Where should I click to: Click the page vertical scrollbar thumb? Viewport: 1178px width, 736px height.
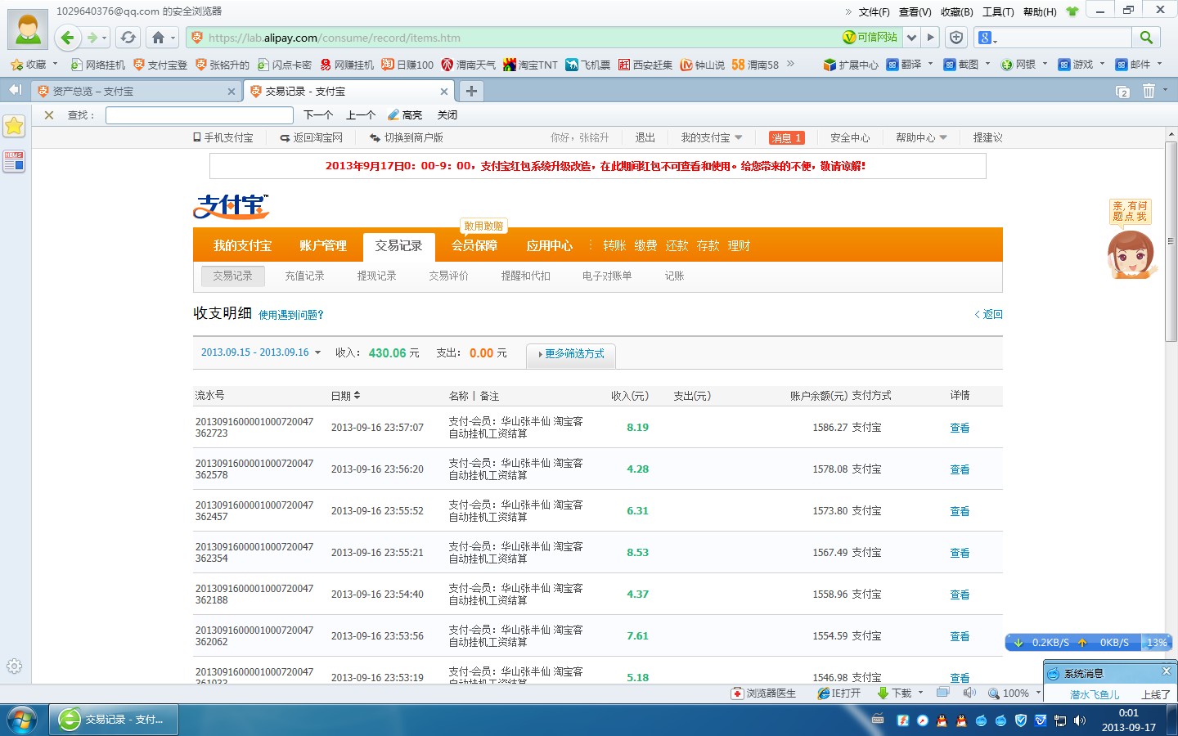[1171, 241]
